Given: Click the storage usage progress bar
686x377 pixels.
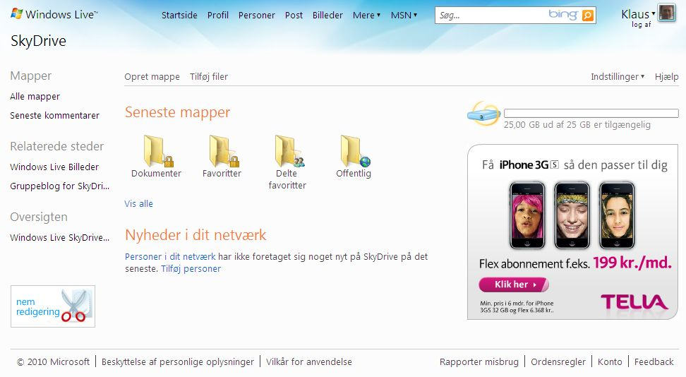Looking at the screenshot, I should tap(591, 113).
